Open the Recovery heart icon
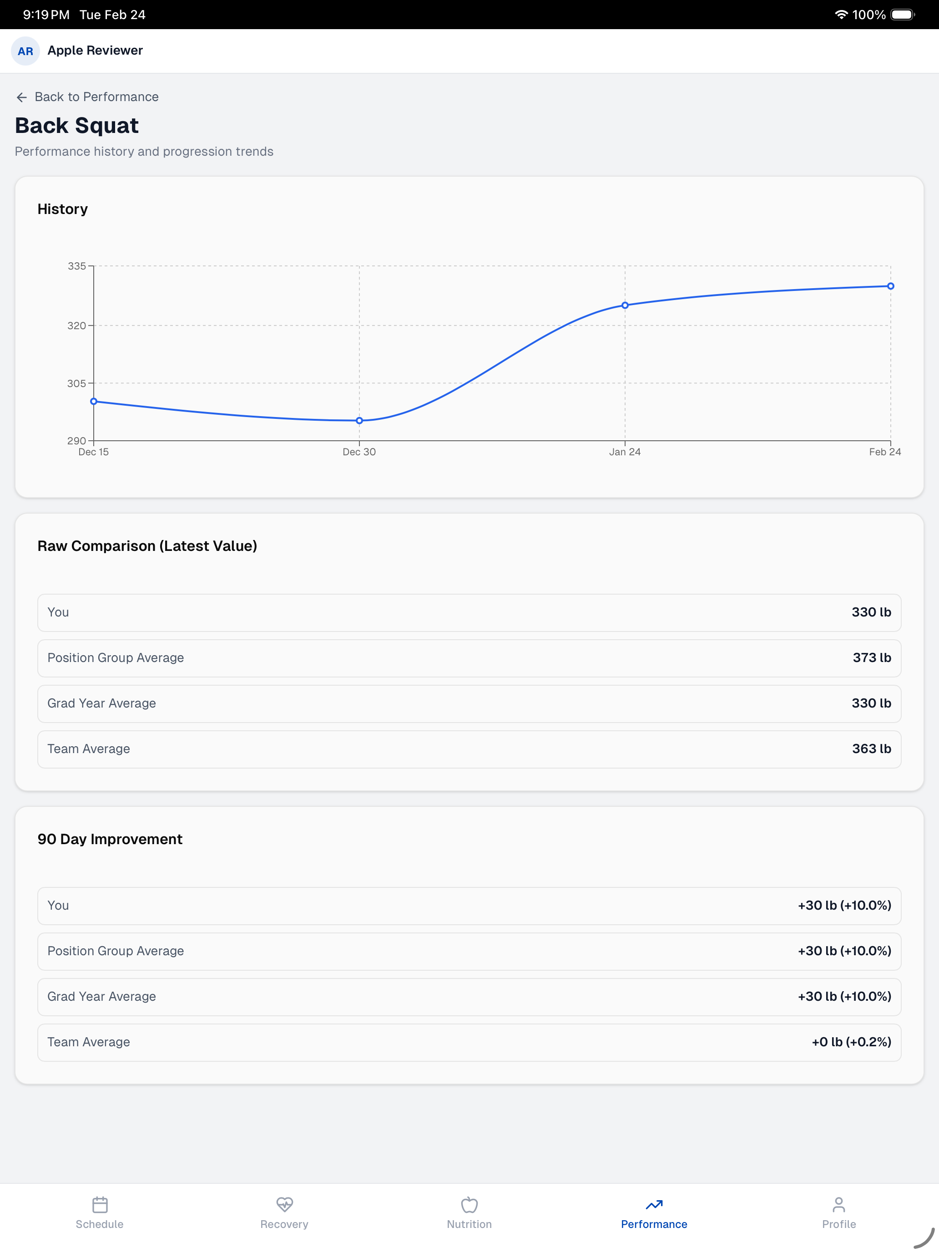Screen dimensions: 939x1253 pyautogui.click(x=284, y=1204)
